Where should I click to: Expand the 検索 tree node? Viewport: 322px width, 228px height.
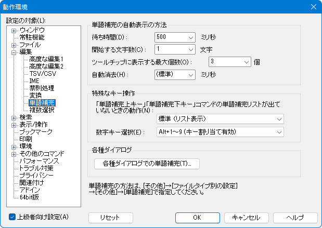[14, 117]
